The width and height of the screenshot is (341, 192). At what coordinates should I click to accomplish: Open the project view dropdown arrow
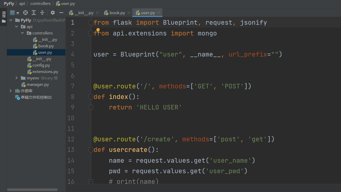[18, 13]
